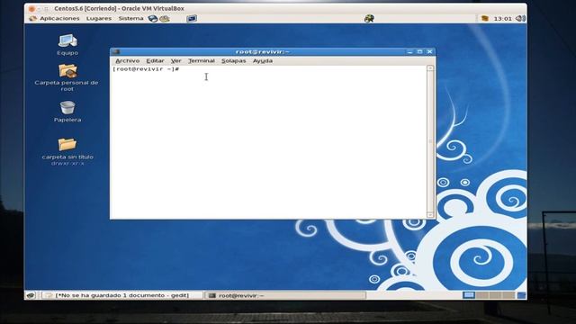
Task: Open the Lugares menu
Action: coord(99,18)
